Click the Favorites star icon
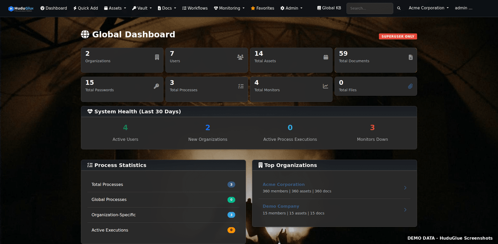This screenshot has height=244, width=498. coord(253,8)
